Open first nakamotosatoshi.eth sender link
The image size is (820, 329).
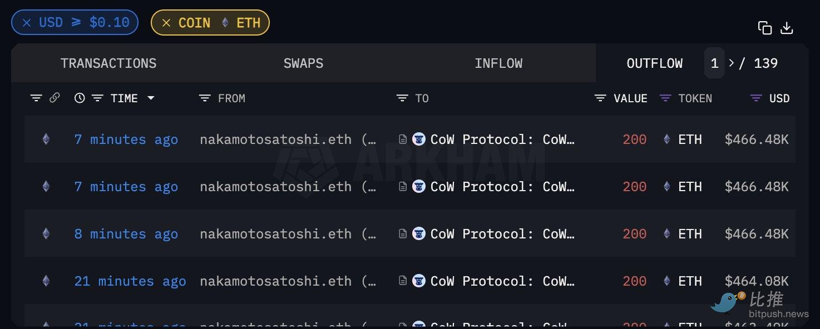[x=275, y=139]
